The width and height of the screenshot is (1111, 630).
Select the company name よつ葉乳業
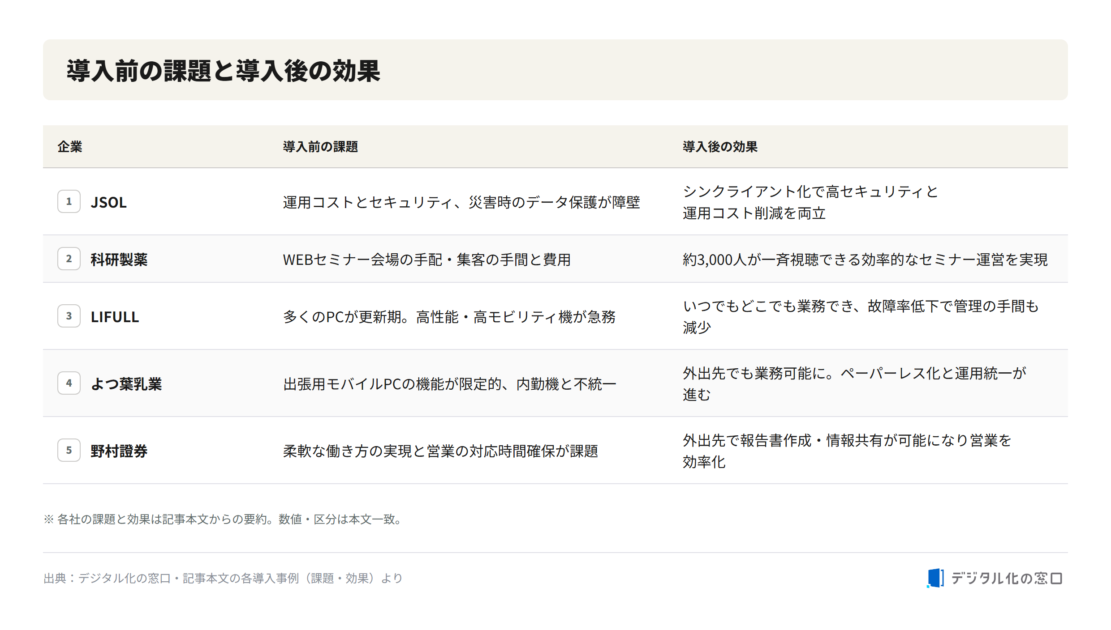pos(126,384)
